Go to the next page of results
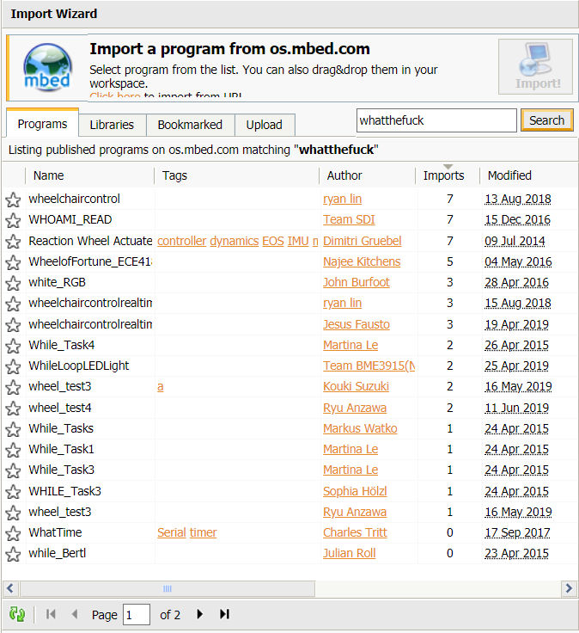579x633 pixels. [x=200, y=614]
